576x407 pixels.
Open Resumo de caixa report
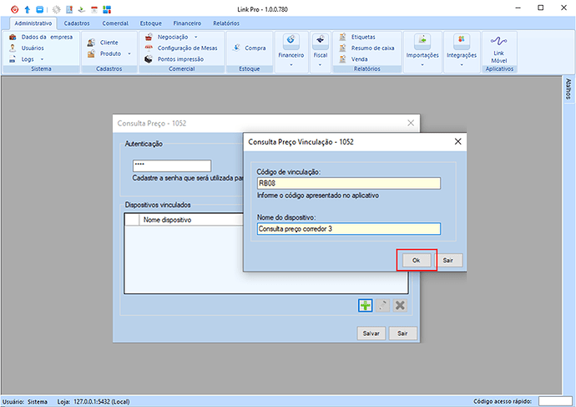[x=366, y=48]
